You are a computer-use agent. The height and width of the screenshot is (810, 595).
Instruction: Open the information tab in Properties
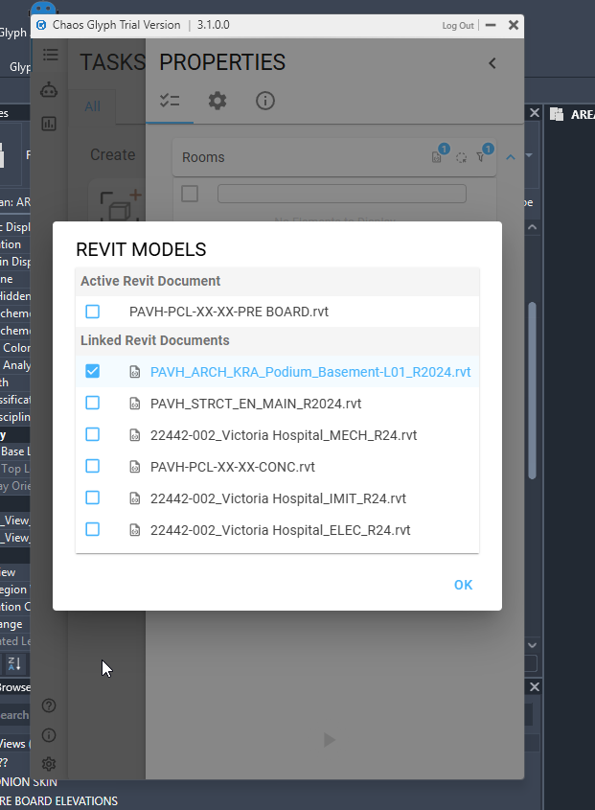[x=265, y=101]
